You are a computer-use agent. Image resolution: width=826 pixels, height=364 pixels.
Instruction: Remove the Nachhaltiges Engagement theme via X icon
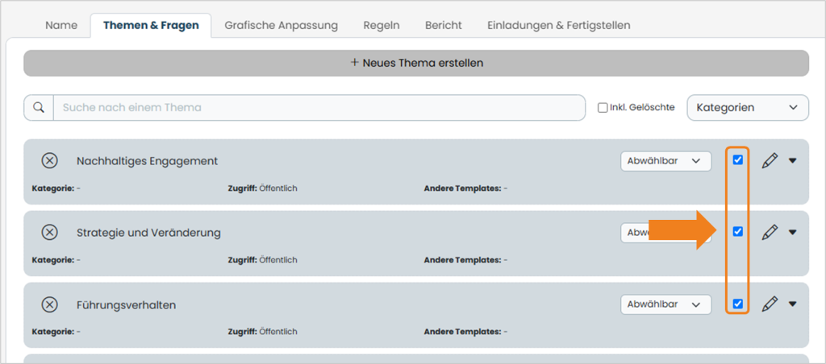click(49, 160)
